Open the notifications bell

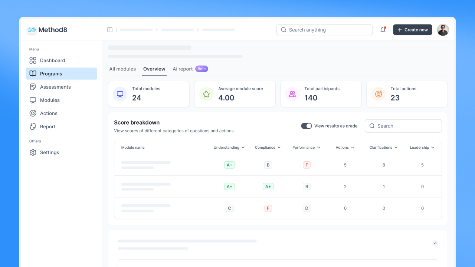click(x=383, y=30)
